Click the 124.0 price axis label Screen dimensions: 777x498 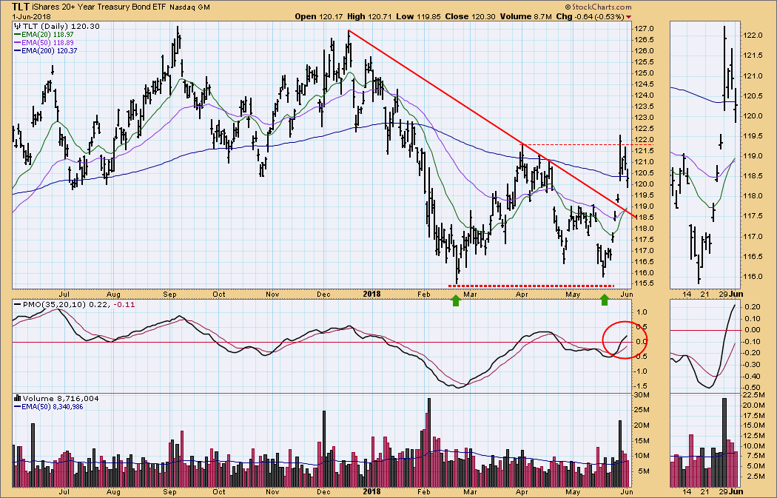[x=644, y=95]
